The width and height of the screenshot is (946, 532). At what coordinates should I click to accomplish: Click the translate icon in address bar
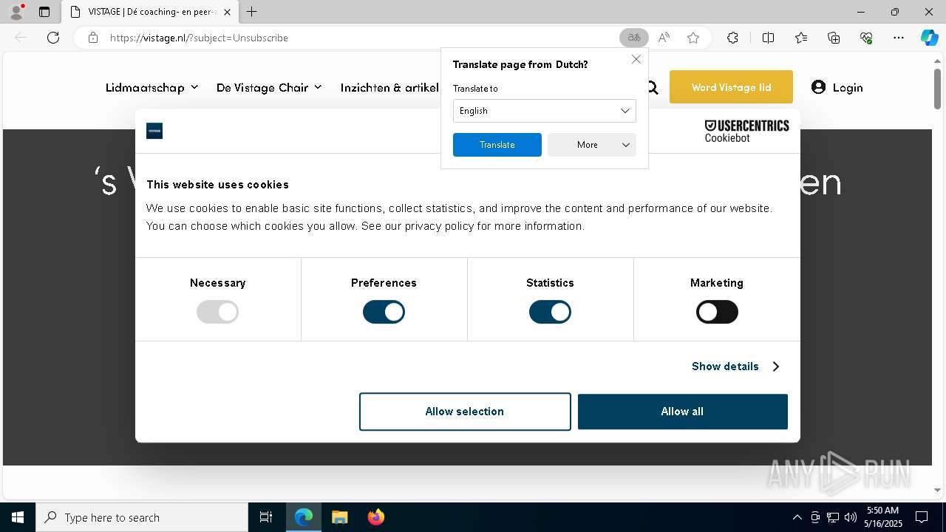coord(634,38)
